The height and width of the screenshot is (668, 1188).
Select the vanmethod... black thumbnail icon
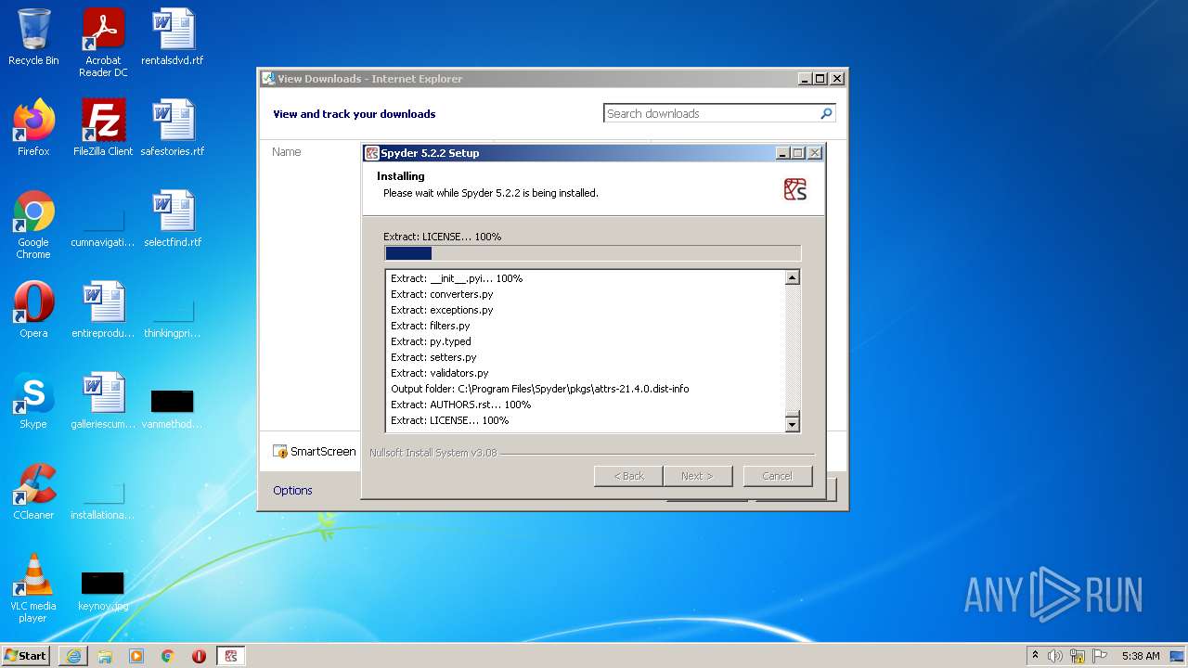pos(173,401)
